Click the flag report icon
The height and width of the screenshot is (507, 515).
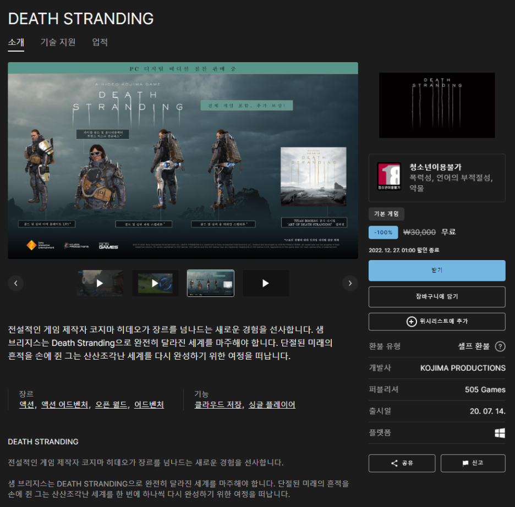(x=465, y=463)
